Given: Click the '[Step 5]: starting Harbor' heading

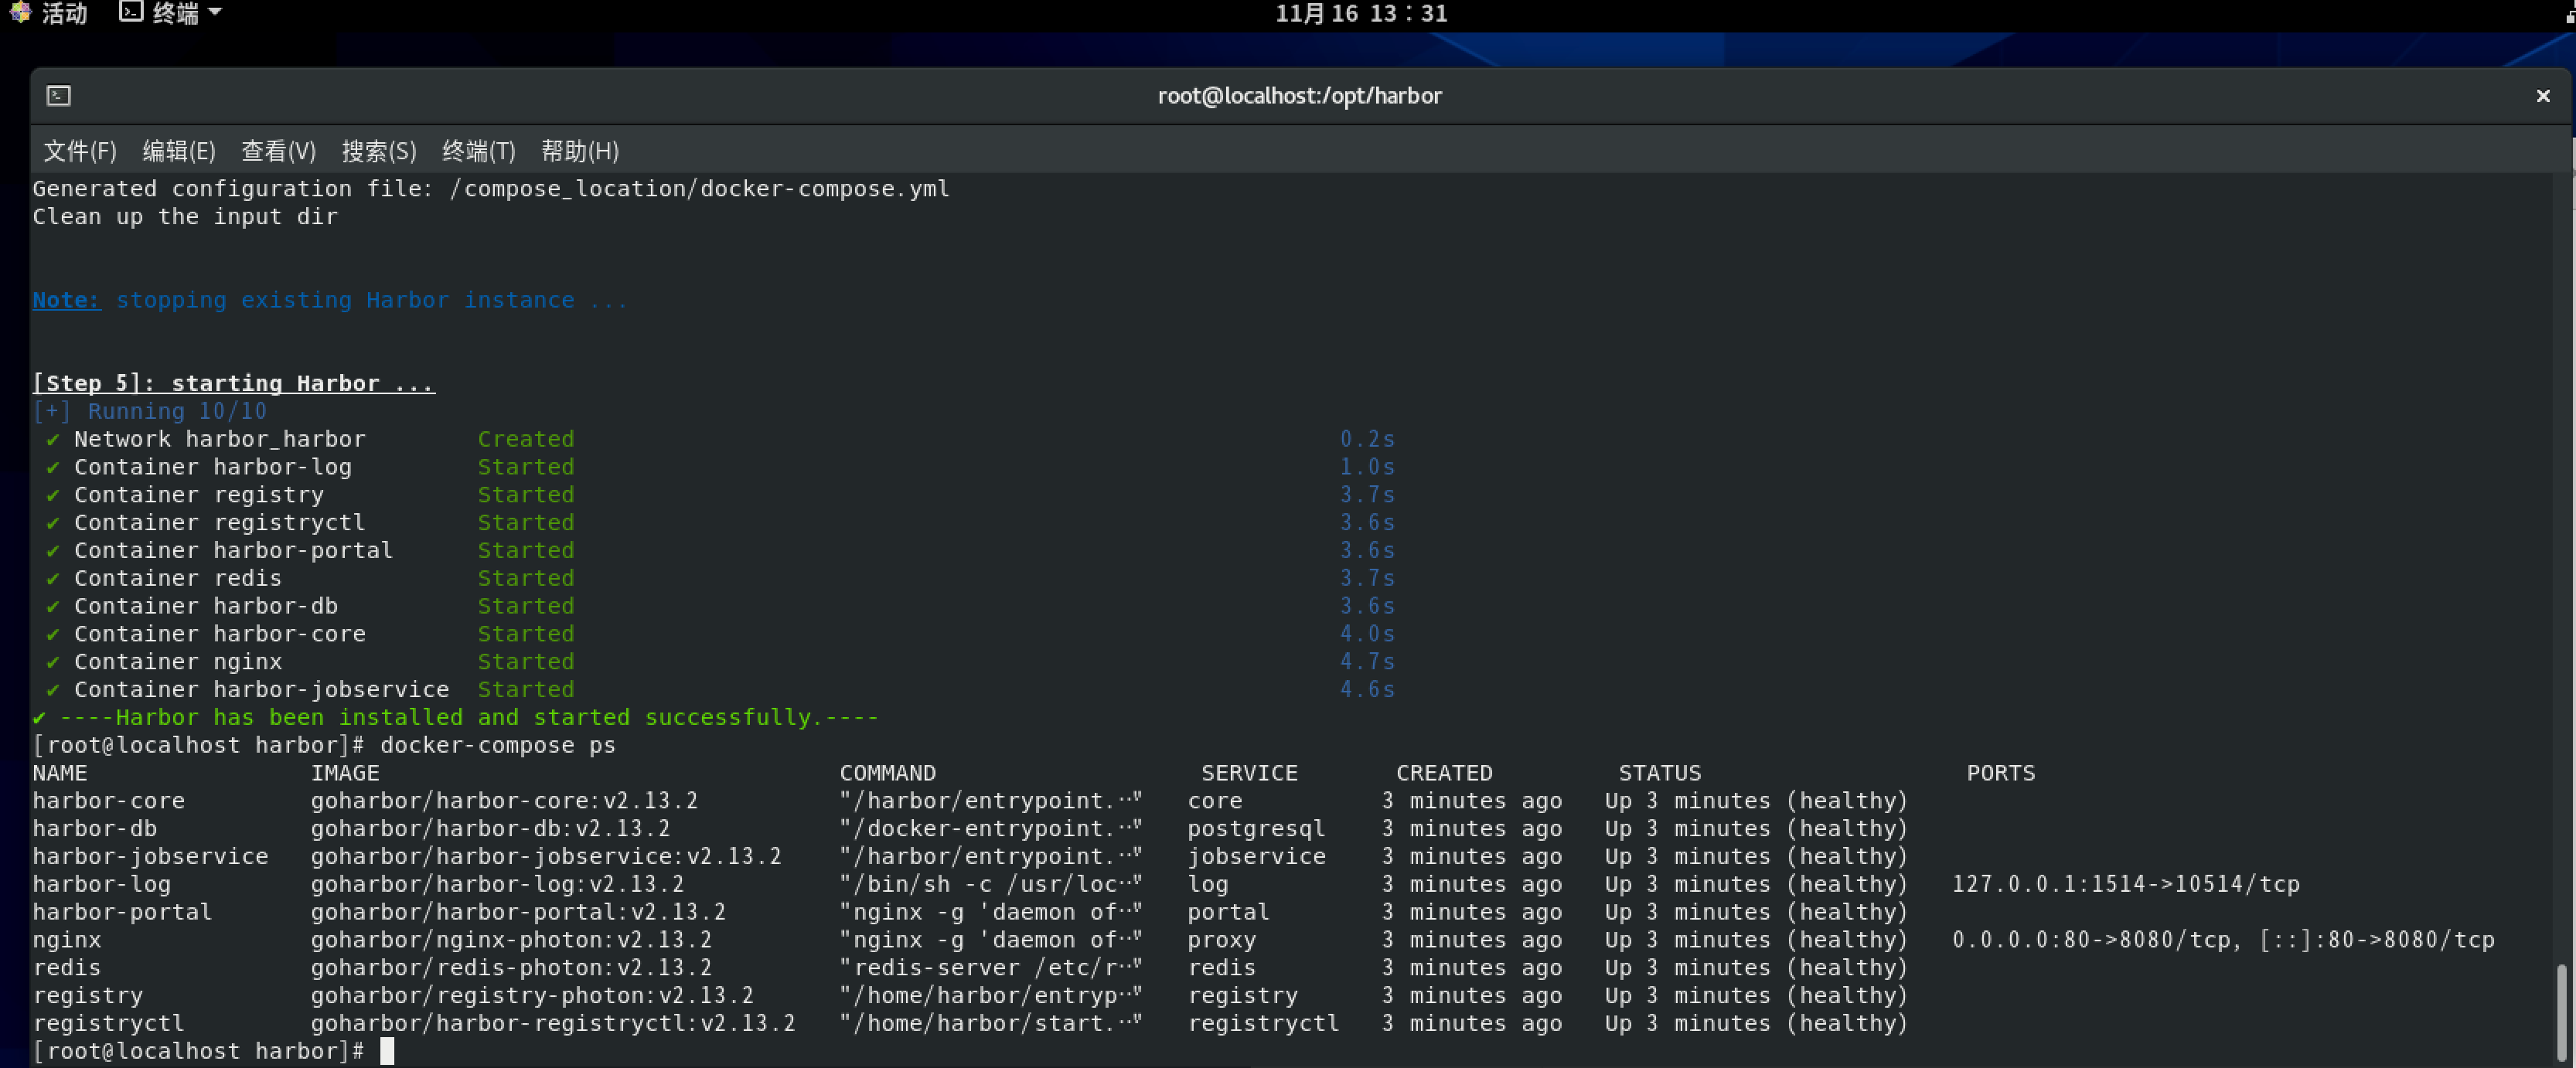Looking at the screenshot, I should coord(233,383).
